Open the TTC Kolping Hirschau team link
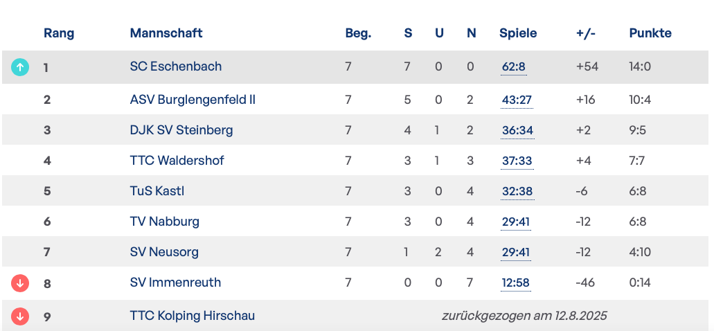 click(193, 316)
